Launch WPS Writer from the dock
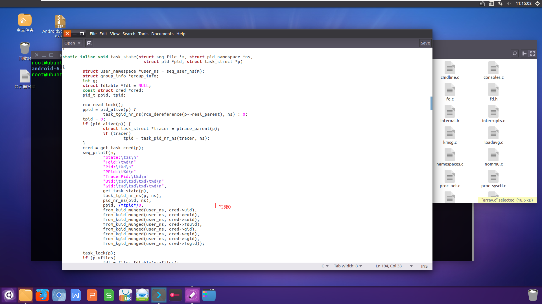The width and height of the screenshot is (542, 304). [x=76, y=295]
